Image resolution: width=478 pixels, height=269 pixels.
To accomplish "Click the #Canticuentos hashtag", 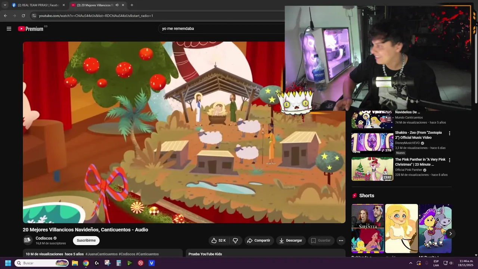I will coord(148,254).
